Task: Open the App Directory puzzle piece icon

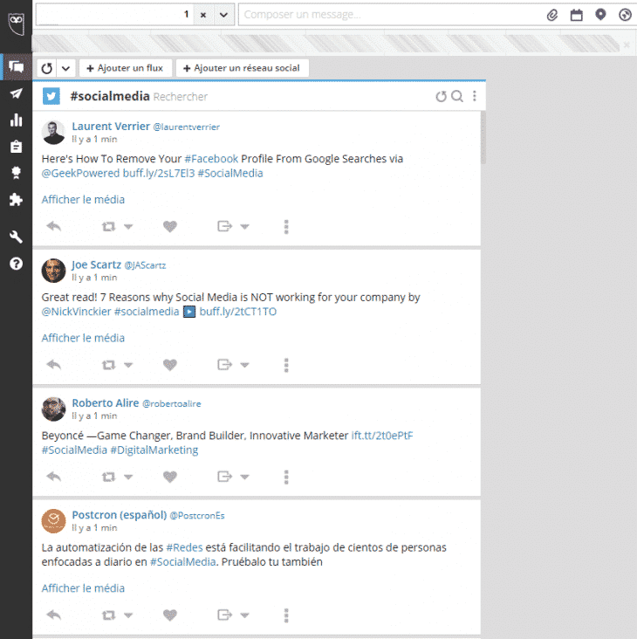Action: [16, 200]
